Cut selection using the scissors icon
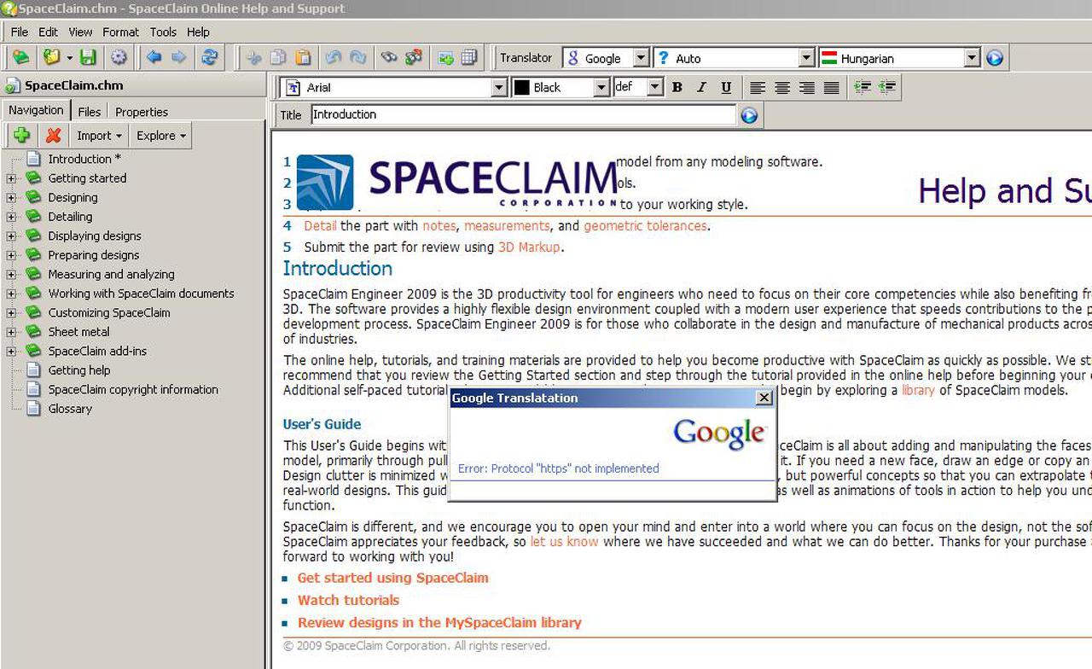Screen dimensions: 1092x669 [253, 58]
